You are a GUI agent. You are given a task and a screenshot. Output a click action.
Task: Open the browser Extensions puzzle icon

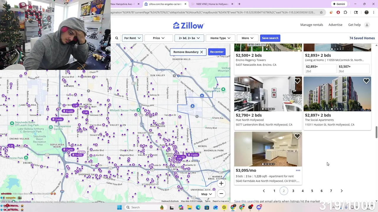pyautogui.click(x=346, y=12)
